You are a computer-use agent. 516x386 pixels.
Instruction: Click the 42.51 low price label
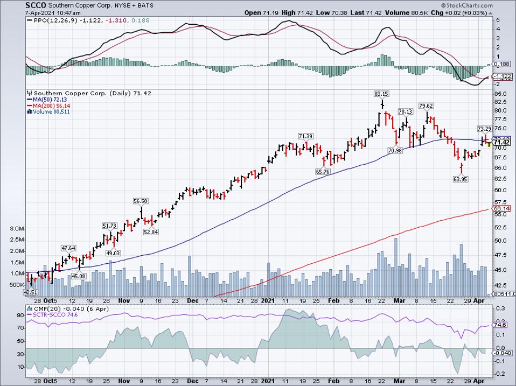pyautogui.click(x=30, y=292)
